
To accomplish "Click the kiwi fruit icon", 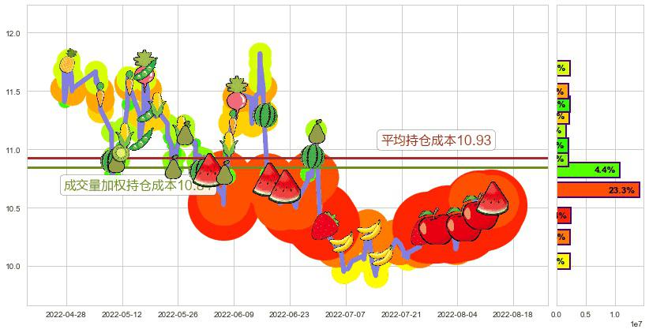I will point(121,152).
